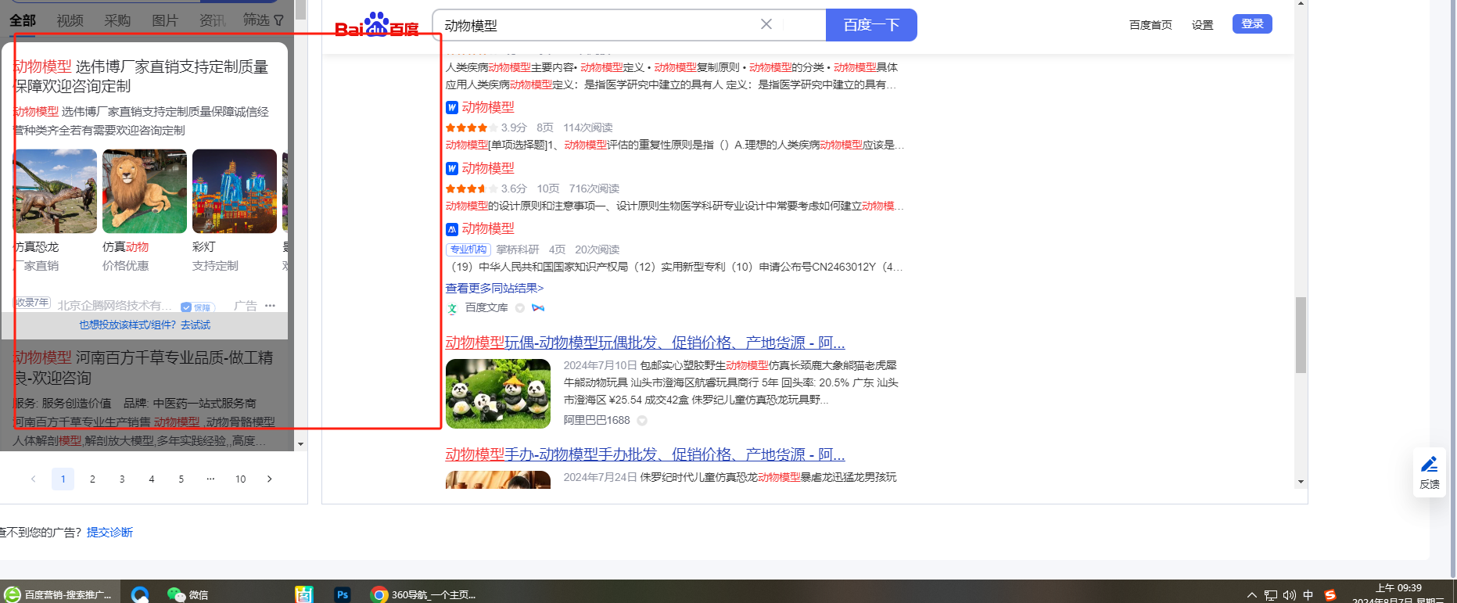
Task: Open the 动物模型 result from 掌桥科研
Action: pyautogui.click(x=488, y=228)
